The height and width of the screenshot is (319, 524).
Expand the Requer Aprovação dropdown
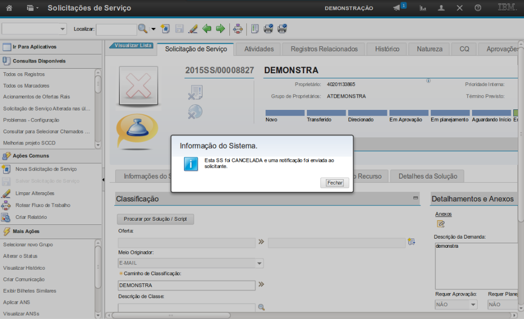(x=473, y=305)
